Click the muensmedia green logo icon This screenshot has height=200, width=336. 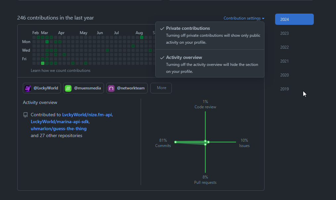(x=68, y=88)
